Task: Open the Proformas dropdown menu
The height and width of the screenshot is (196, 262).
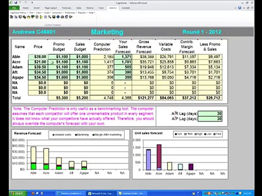Action: click(x=70, y=13)
